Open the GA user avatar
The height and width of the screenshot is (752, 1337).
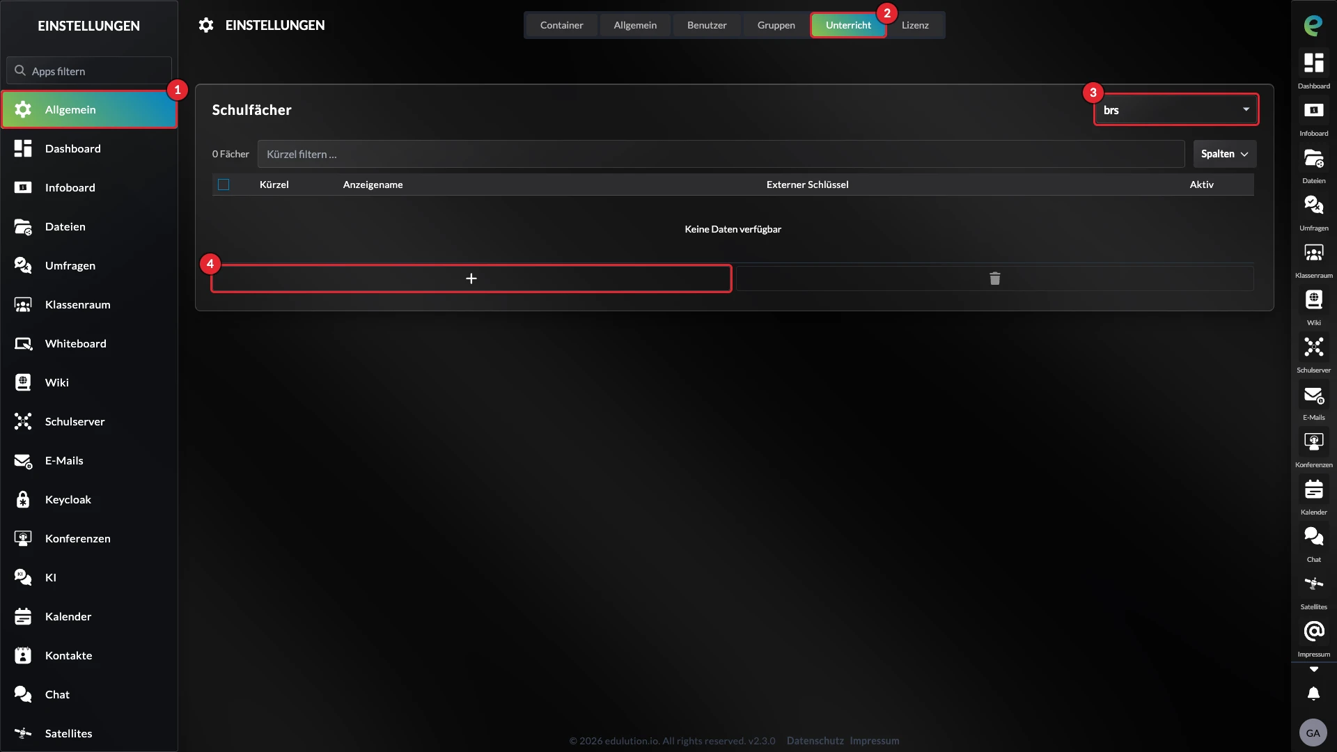pos(1313,733)
